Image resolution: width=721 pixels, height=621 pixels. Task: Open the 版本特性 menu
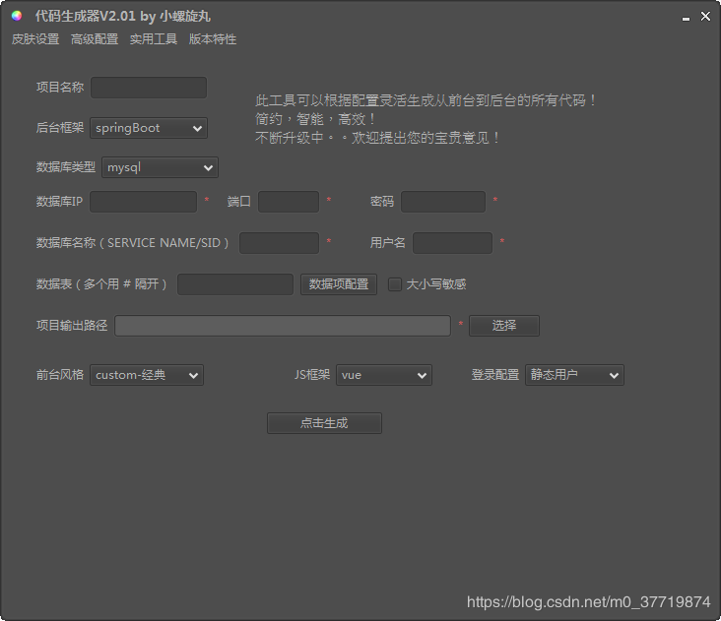pos(213,39)
